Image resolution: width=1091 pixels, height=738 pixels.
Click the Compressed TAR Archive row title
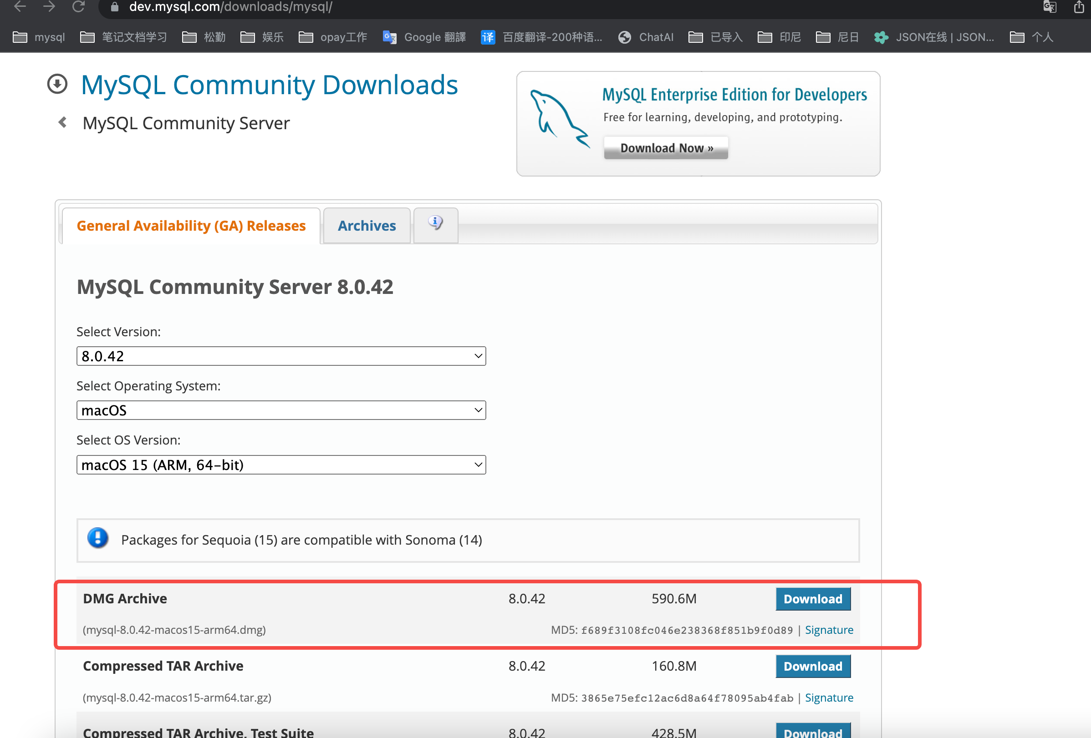click(163, 666)
